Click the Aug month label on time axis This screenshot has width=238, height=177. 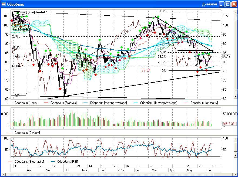pyautogui.click(x=29, y=170)
